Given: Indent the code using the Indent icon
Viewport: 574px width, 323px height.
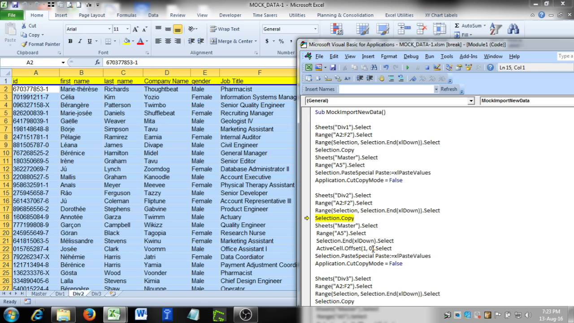Looking at the screenshot, I should pyautogui.click(x=360, y=78).
